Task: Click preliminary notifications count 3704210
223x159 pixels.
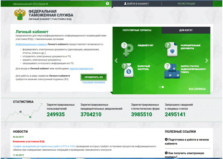Action: (x=91, y=115)
